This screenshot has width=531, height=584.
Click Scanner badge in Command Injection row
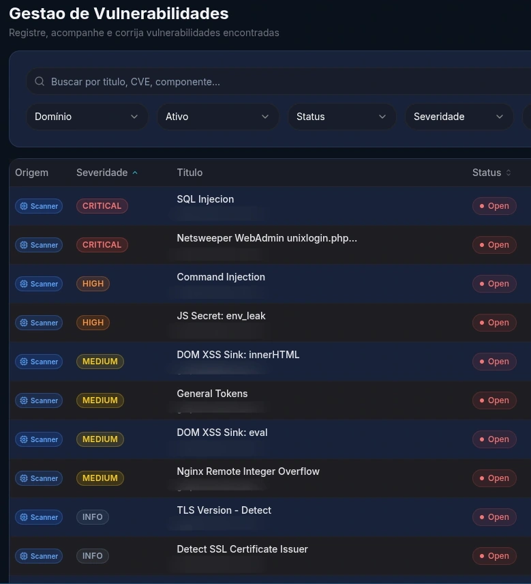pyautogui.click(x=39, y=284)
